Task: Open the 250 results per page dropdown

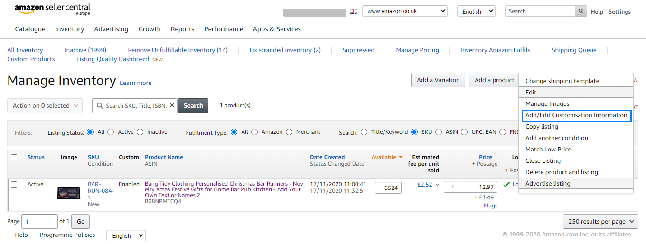Action: click(600, 221)
